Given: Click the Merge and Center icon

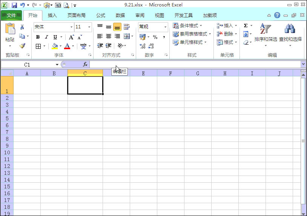Looking at the screenshot, I should 127,36.
